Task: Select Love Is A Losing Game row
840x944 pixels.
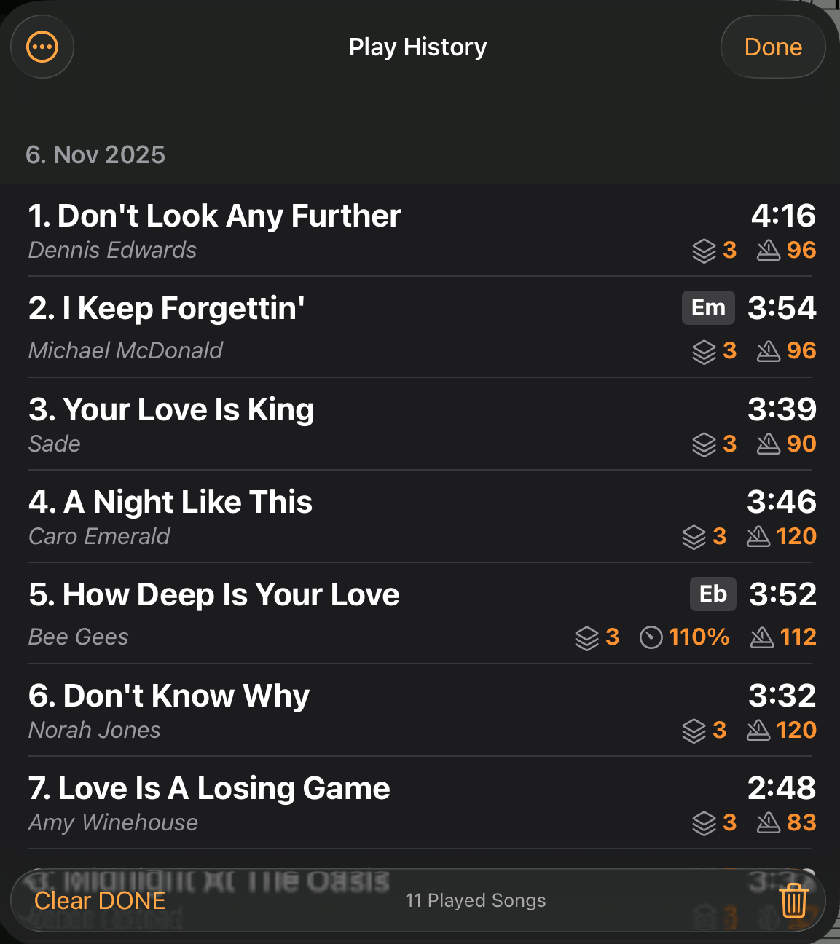Action: tap(422, 803)
